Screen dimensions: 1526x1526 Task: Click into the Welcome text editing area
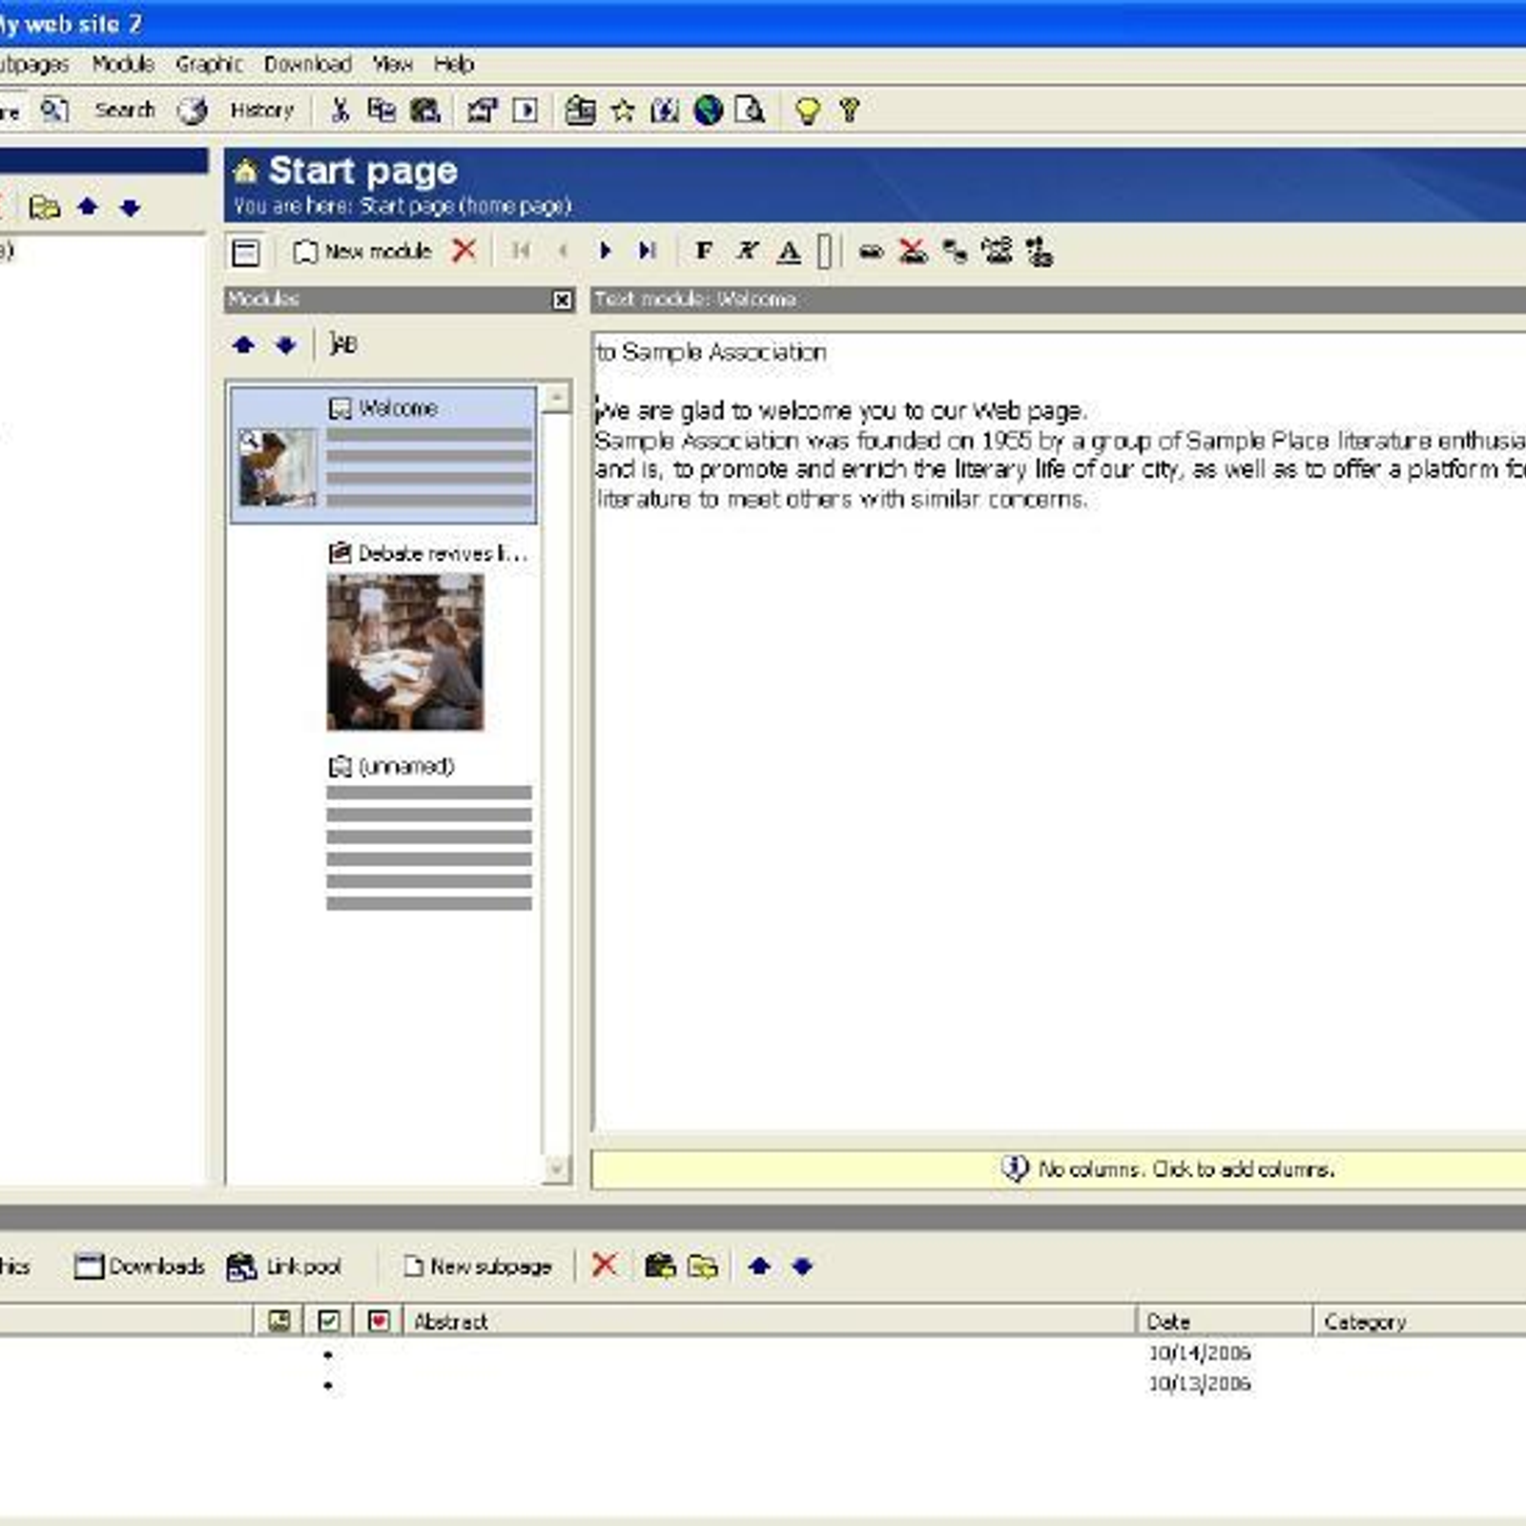coord(1059,732)
